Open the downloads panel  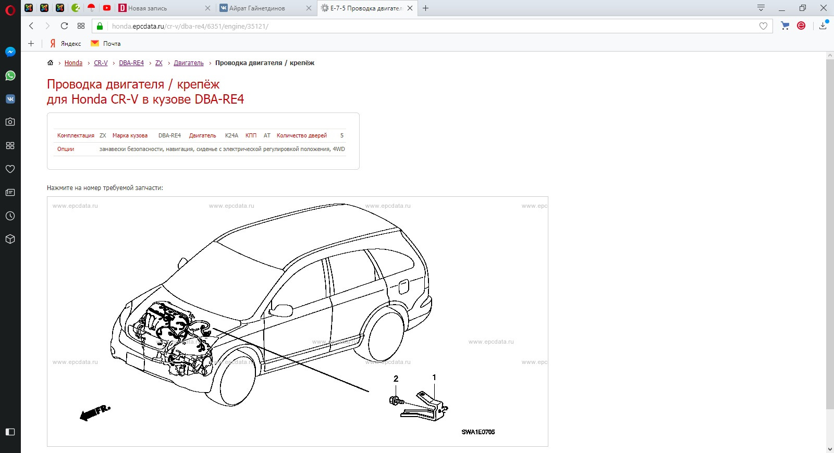pos(823,26)
